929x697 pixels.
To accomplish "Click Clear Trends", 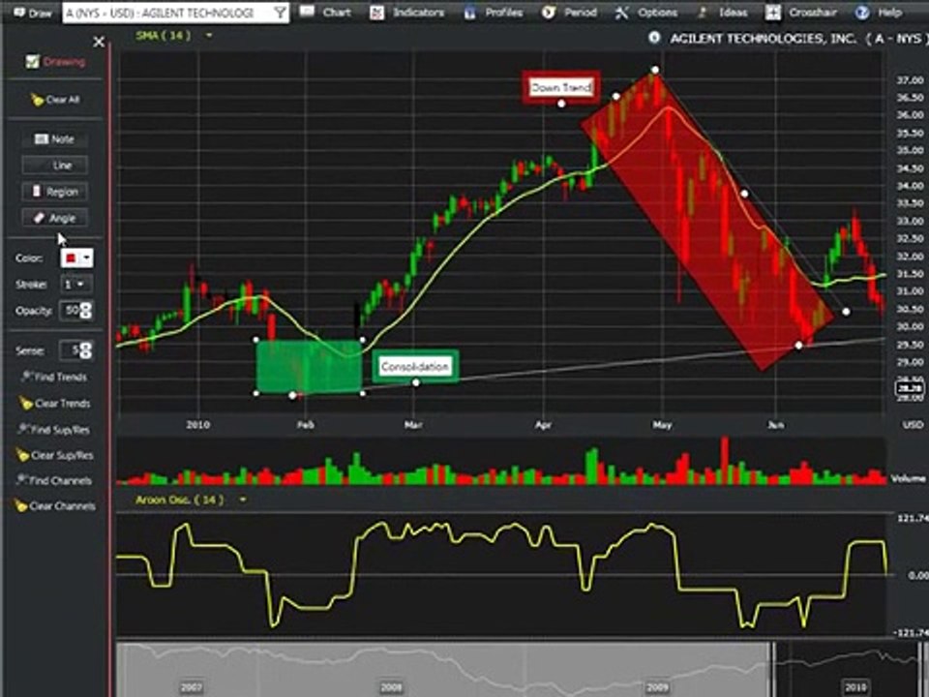I will (54, 403).
